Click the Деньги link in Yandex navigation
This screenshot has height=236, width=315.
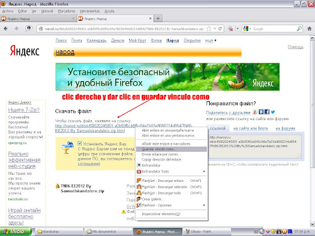[x=118, y=40]
